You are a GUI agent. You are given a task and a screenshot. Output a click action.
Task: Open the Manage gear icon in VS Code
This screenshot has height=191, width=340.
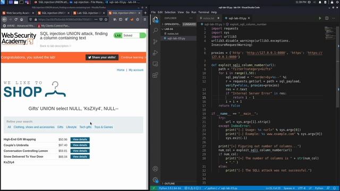pyautogui.click(x=155, y=179)
